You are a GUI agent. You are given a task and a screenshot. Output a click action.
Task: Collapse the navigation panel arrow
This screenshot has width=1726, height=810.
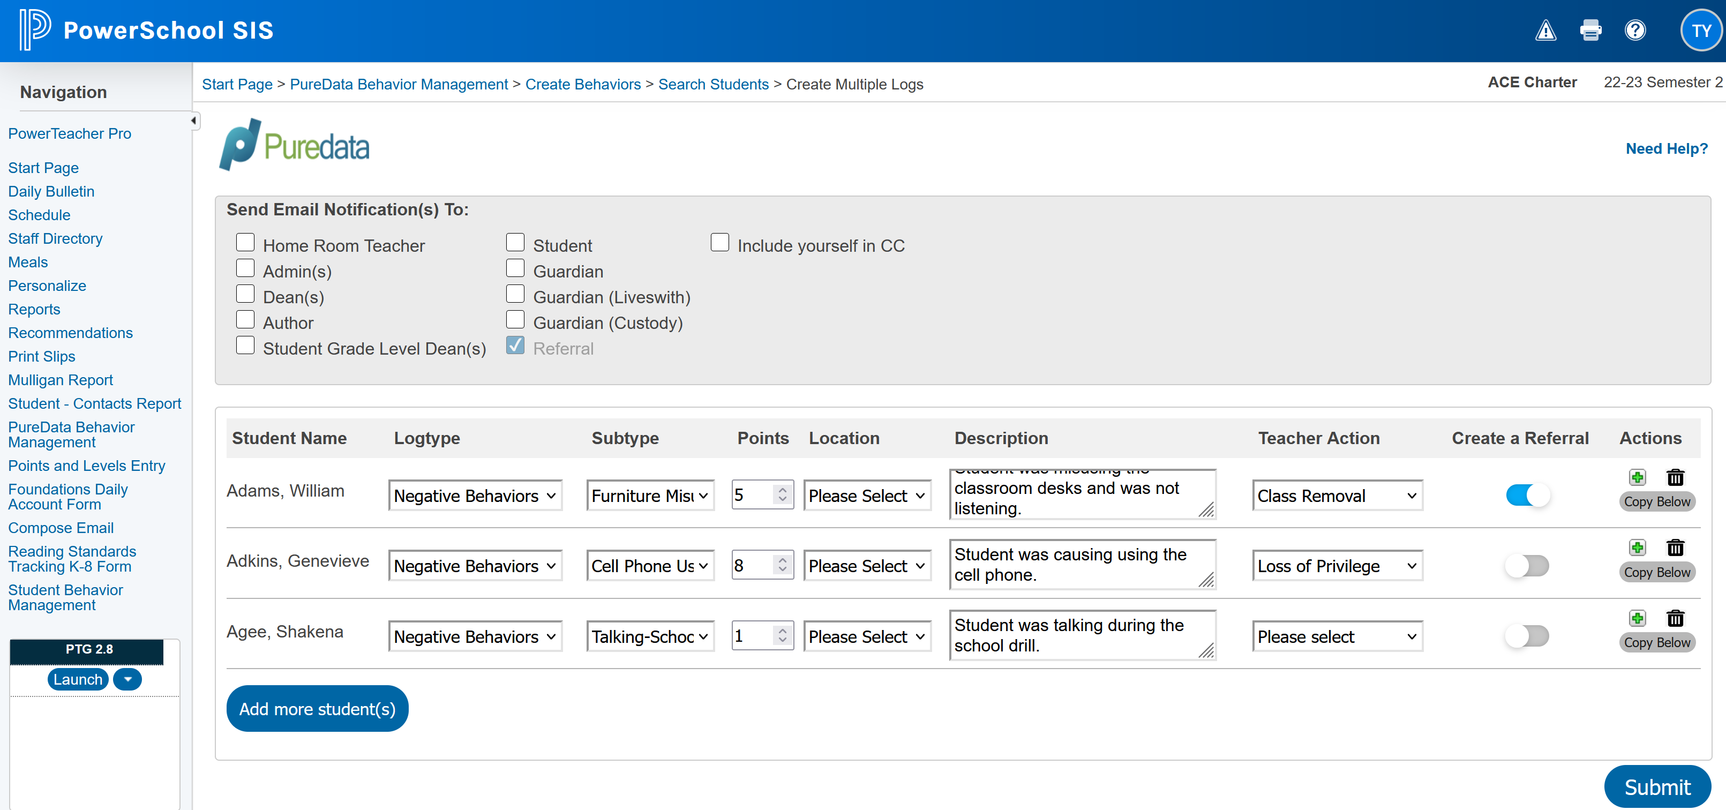coord(193,121)
